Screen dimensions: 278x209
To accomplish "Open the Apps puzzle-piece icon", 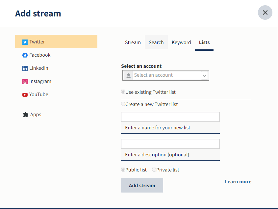I will 26,115.
